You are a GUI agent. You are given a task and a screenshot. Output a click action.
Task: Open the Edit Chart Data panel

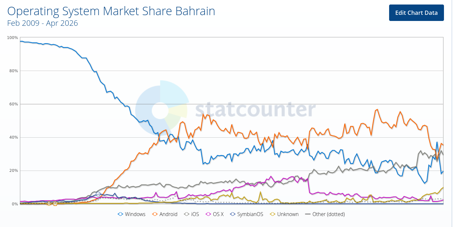416,13
